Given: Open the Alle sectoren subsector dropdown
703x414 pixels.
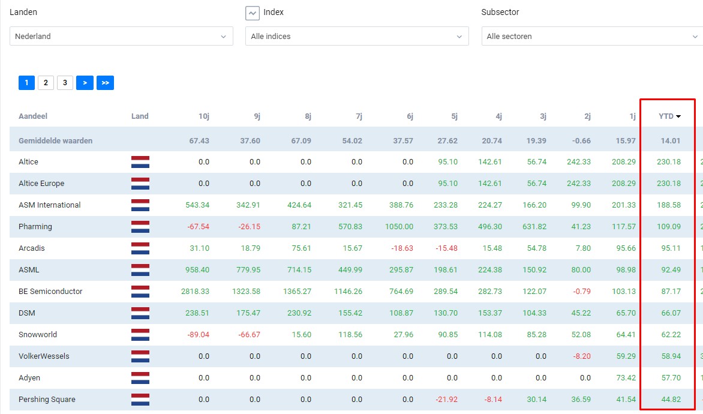Looking at the screenshot, I should pyautogui.click(x=592, y=37).
